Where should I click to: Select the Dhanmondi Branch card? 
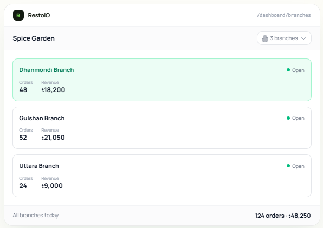(x=162, y=80)
